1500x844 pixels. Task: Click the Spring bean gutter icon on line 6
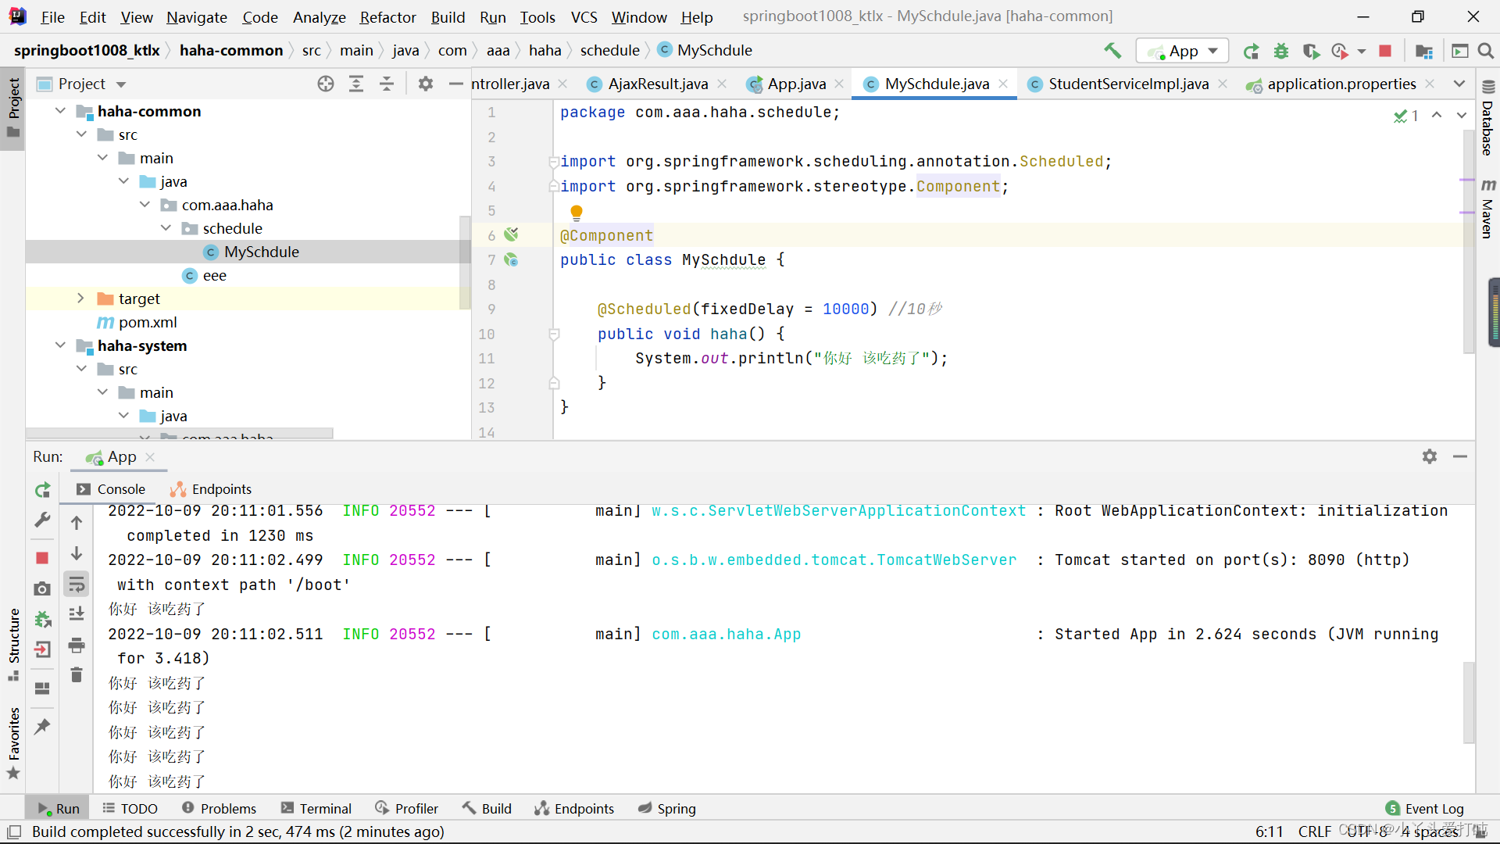point(511,234)
